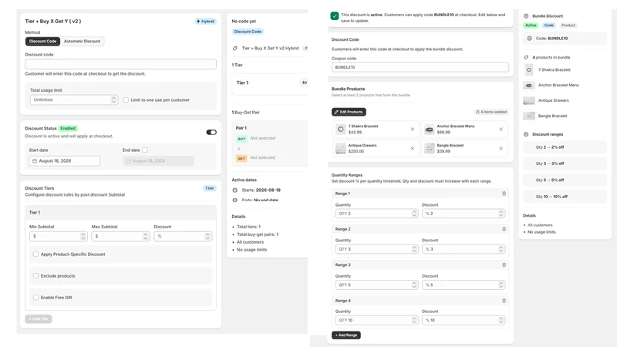617x347 pixels.
Task: Click the GET badge in Pair 1
Action: pyautogui.click(x=241, y=158)
